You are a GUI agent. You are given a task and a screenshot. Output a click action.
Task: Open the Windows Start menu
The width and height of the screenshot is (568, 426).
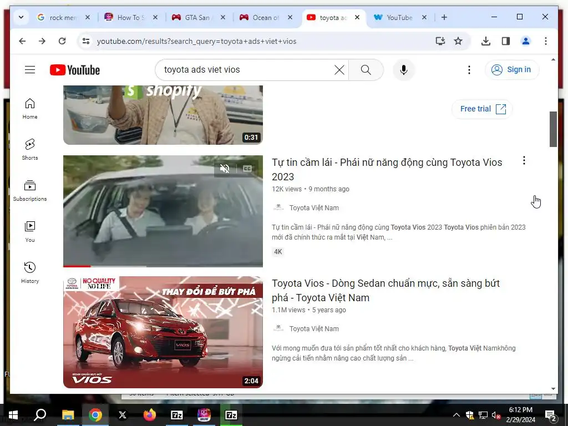pyautogui.click(x=13, y=415)
